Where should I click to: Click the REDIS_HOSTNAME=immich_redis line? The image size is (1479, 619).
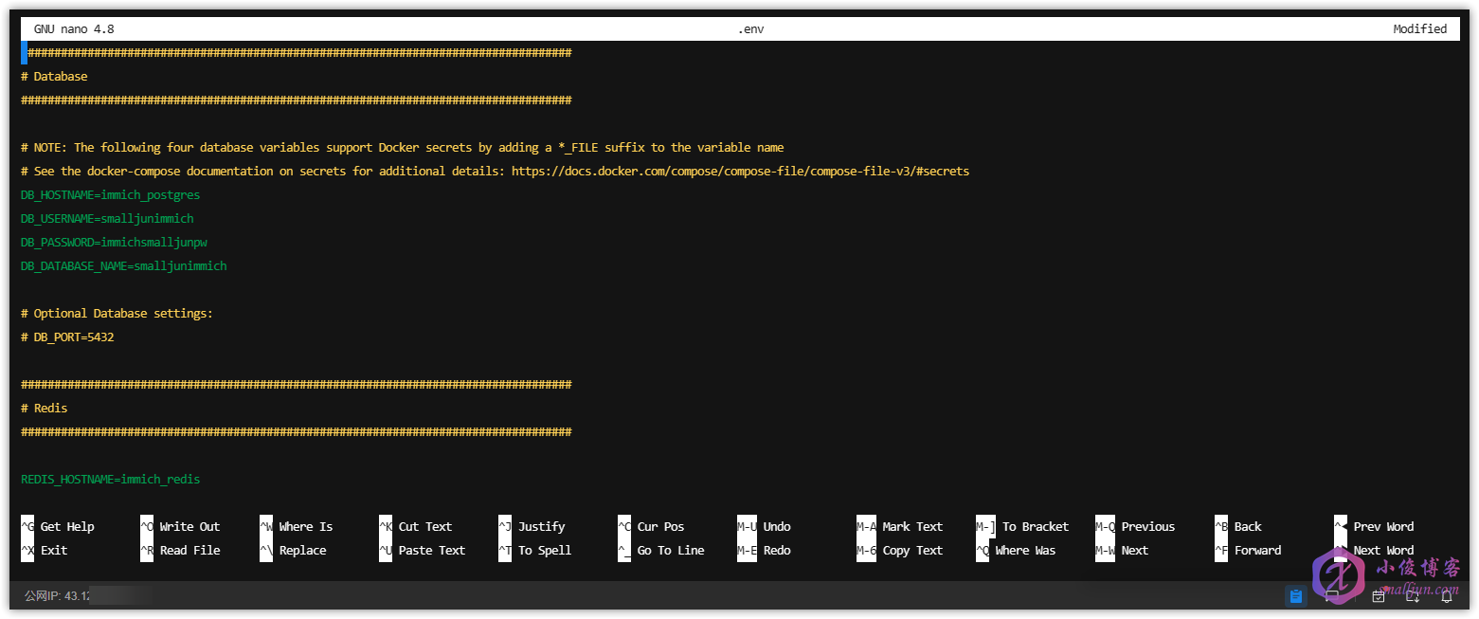[110, 480]
